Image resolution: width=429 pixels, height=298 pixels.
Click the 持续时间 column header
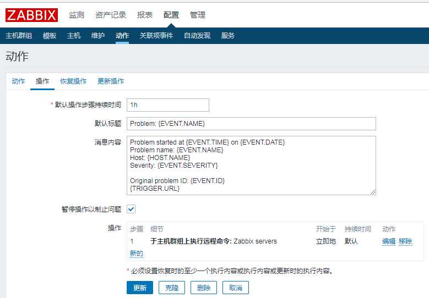coord(357,229)
